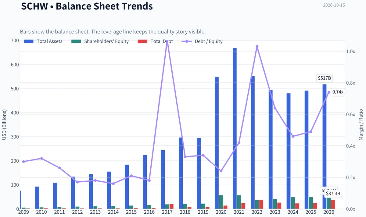
Task: Click the 2020 Debt / Equity line point
Action: [x=221, y=171]
